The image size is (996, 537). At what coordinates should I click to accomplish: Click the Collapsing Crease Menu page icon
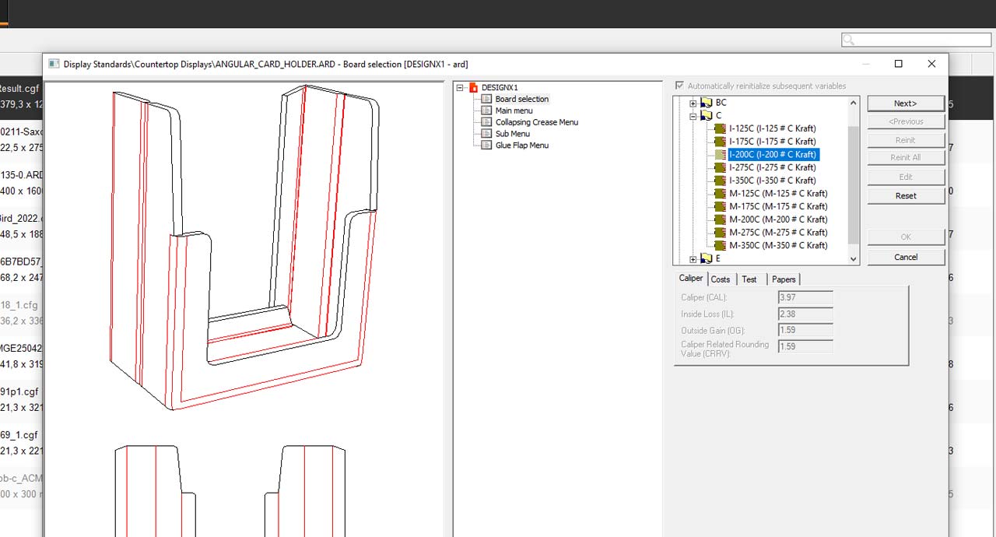point(486,122)
